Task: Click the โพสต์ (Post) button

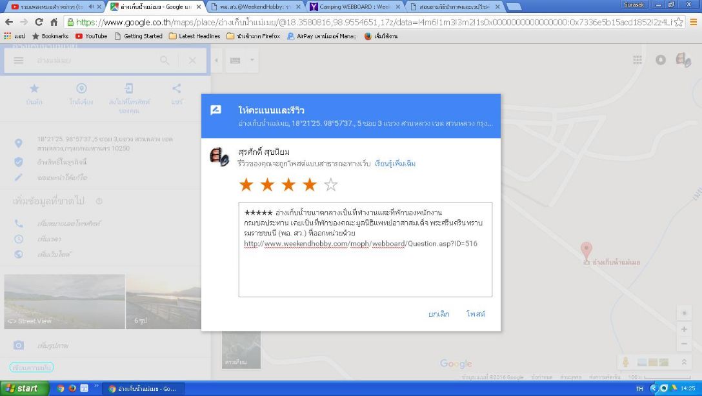Action: [x=476, y=313]
